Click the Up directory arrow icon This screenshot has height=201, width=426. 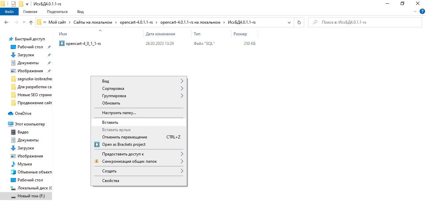31,22
